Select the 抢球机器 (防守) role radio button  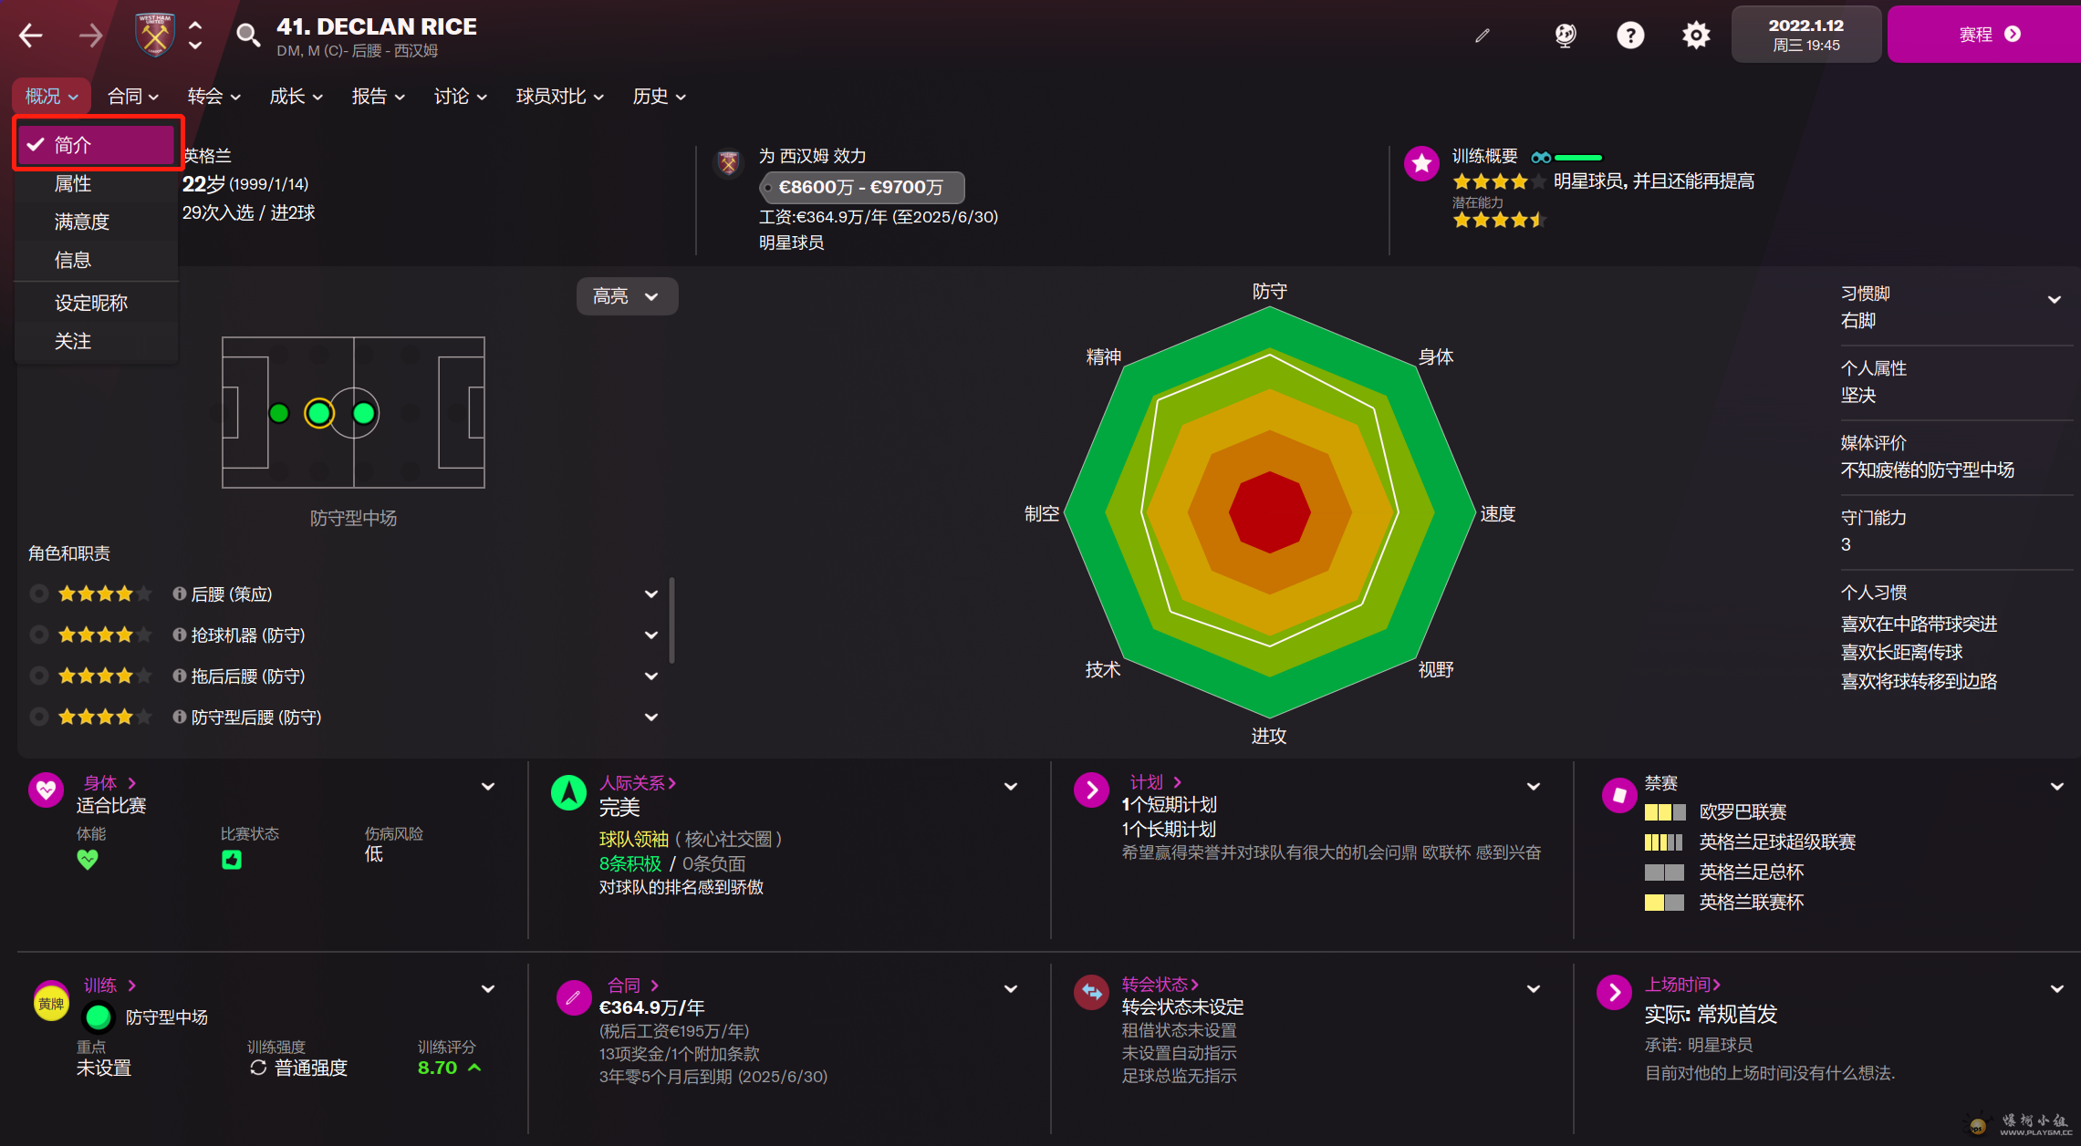(x=39, y=635)
